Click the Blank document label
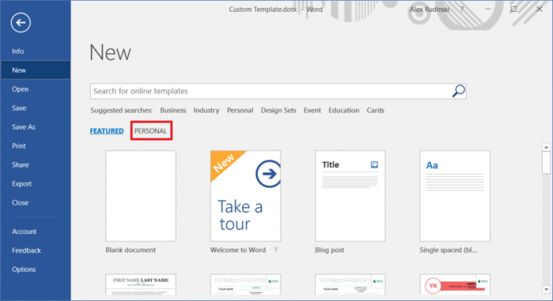The image size is (553, 301). coord(131,250)
